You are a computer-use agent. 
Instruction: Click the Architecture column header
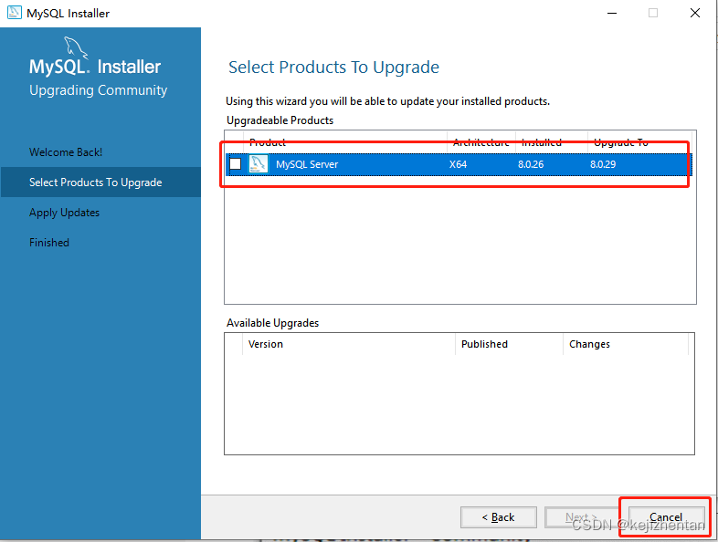480,142
